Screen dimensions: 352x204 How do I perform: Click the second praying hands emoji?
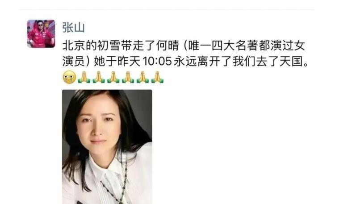tap(99, 77)
